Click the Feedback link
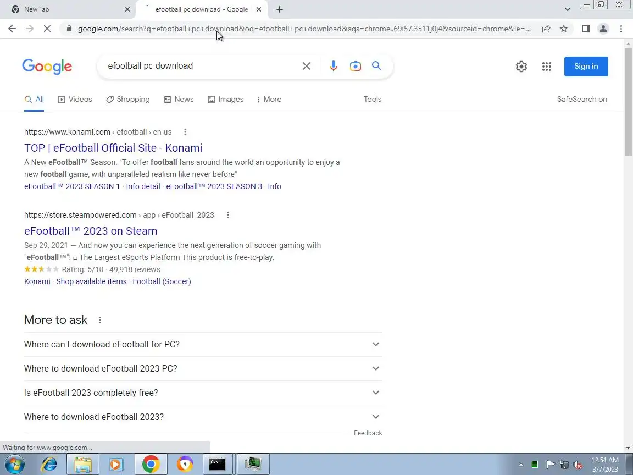Screen dimensions: 633x475 tap(368, 433)
